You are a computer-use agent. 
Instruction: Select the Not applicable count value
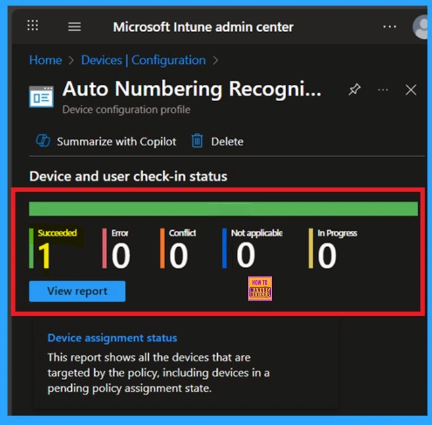click(x=246, y=255)
